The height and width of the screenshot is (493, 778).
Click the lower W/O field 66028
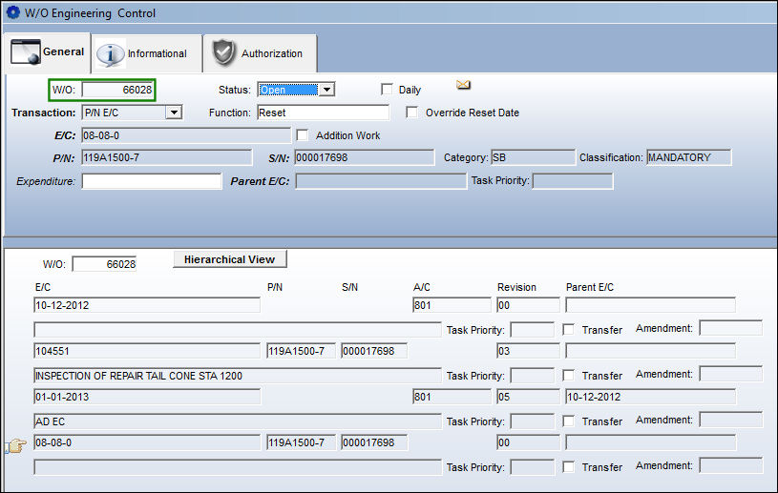point(104,264)
